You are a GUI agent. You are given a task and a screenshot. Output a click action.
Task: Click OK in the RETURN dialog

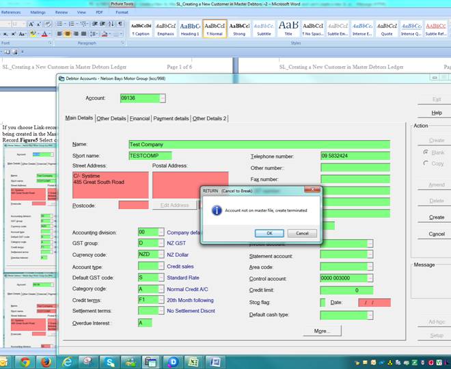(269, 233)
